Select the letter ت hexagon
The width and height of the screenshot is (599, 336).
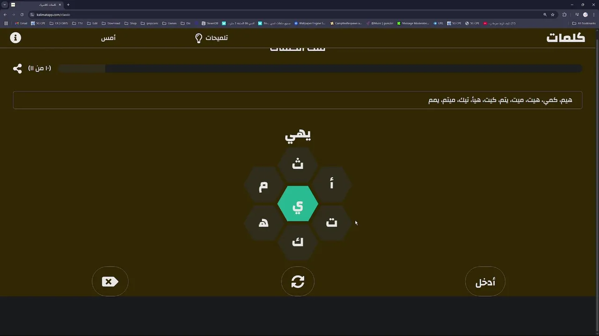tap(332, 223)
